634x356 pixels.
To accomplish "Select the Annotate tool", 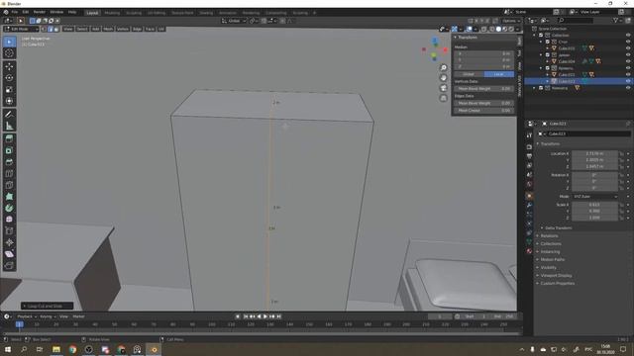I will pyautogui.click(x=9, y=115).
